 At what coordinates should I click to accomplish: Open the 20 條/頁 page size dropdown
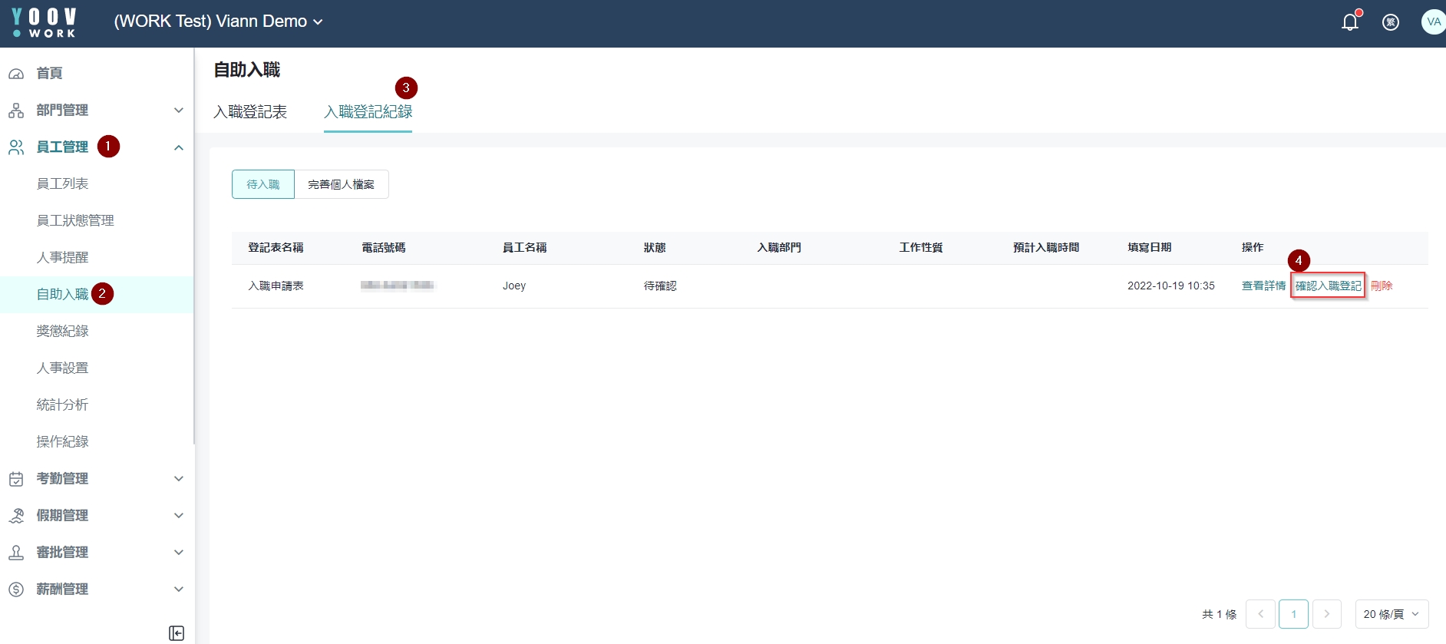[1391, 614]
